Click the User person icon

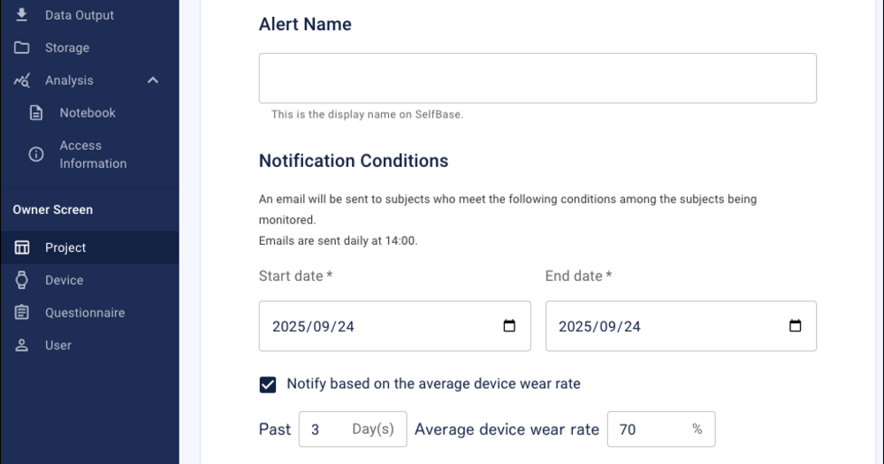tap(22, 346)
